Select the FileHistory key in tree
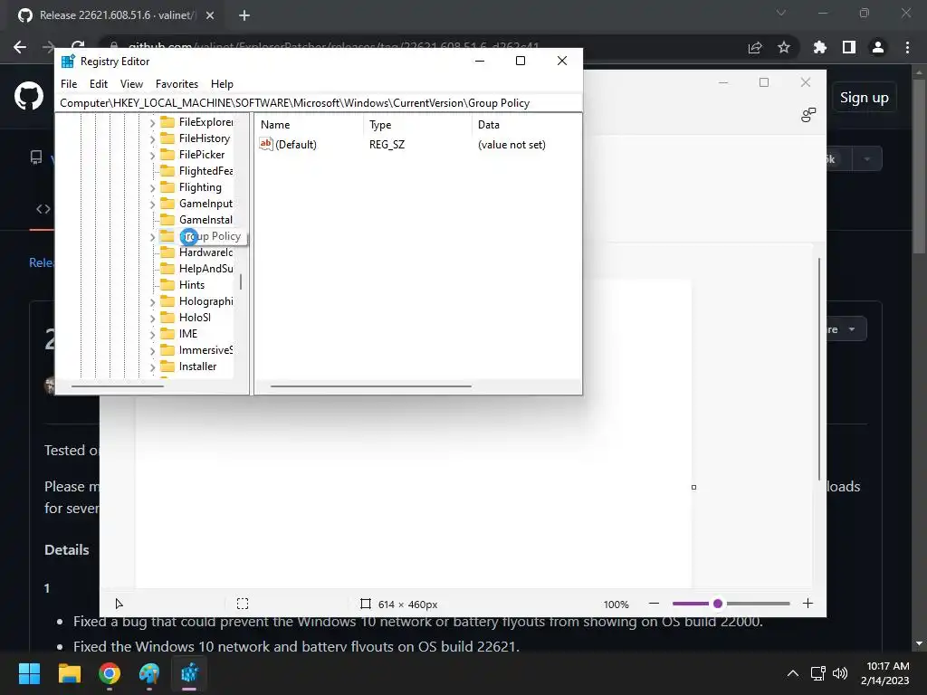This screenshot has height=695, width=927. point(204,138)
